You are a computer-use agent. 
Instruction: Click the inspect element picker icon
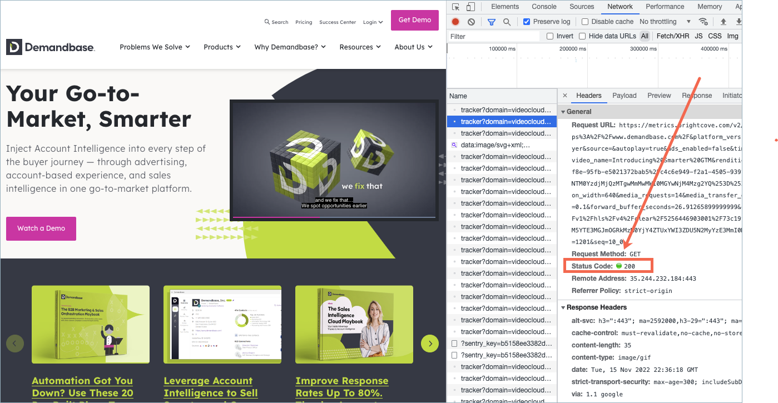click(456, 7)
